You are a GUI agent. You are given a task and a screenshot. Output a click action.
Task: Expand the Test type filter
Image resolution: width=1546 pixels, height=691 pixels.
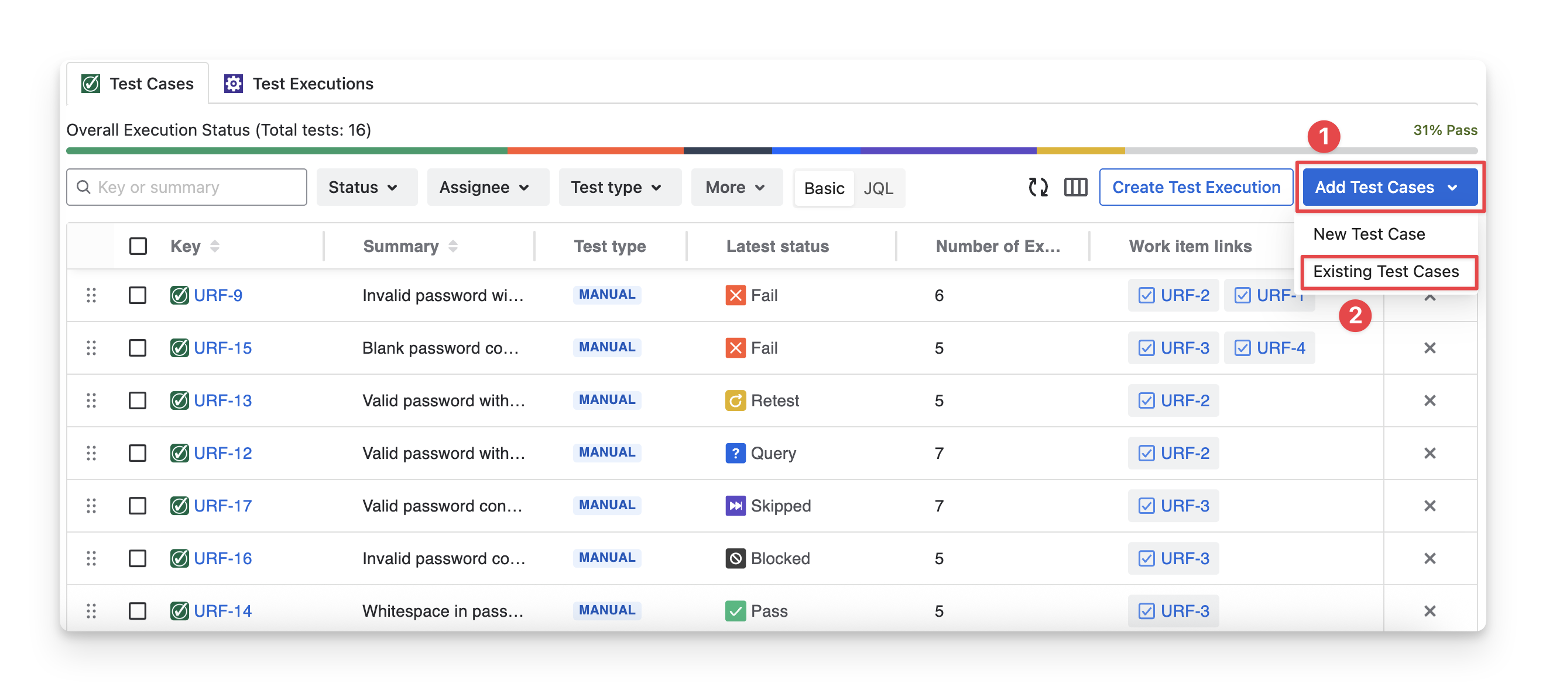pyautogui.click(x=616, y=188)
